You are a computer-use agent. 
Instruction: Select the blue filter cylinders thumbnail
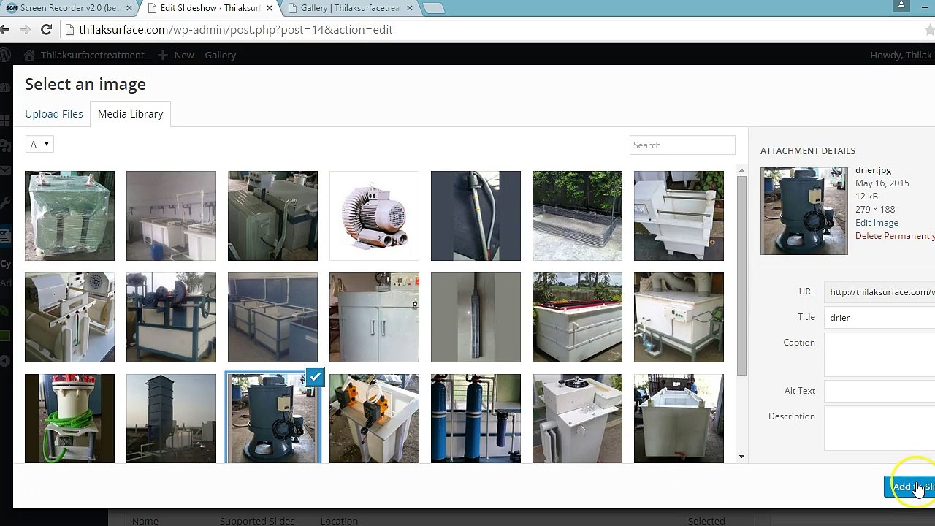tap(476, 419)
